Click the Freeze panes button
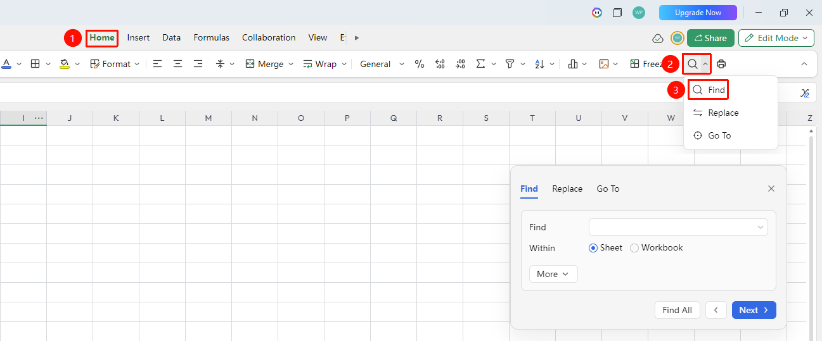Image resolution: width=822 pixels, height=341 pixels. point(646,64)
